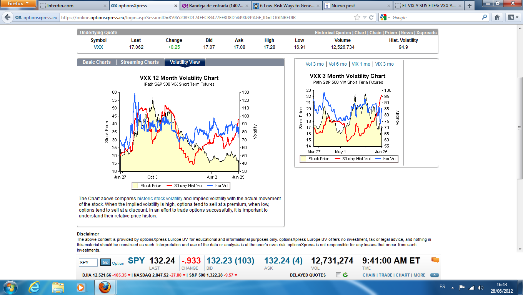Image resolution: width=523 pixels, height=295 pixels.
Task: Open the CHAIN link in quote bar
Action: click(369, 275)
